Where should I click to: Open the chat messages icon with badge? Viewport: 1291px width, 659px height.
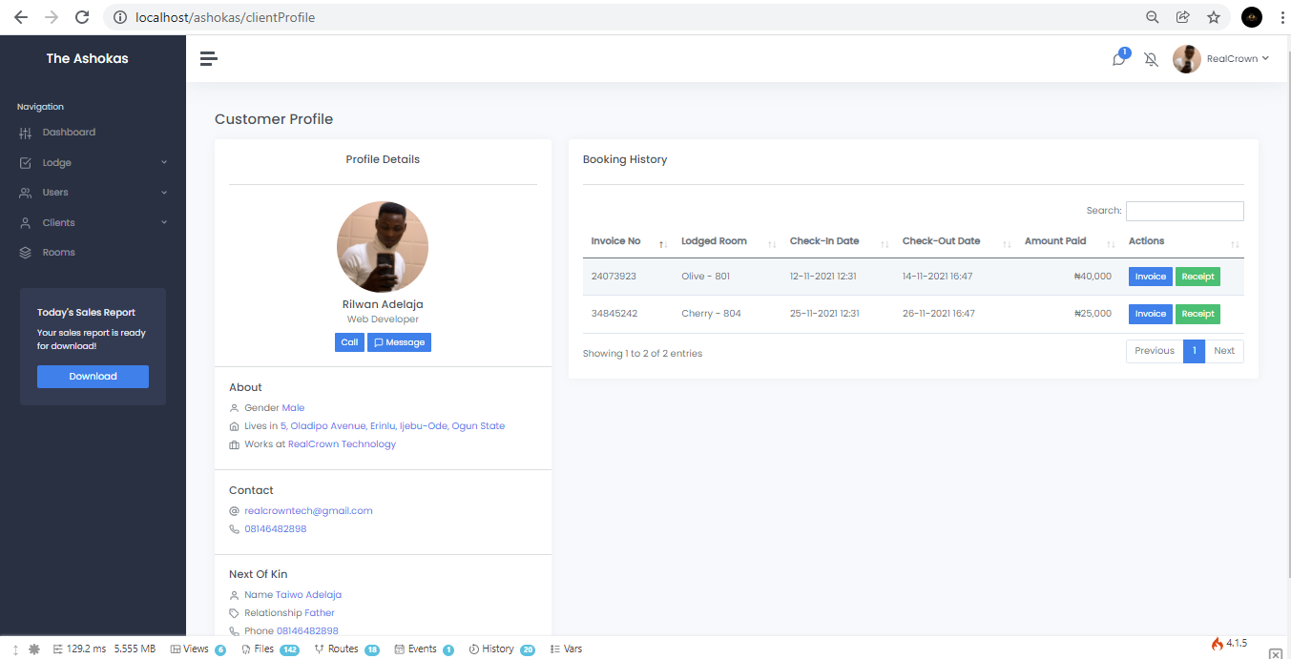coord(1120,58)
